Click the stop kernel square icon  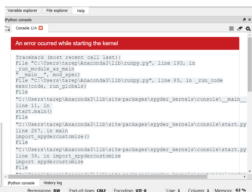click(231, 29)
